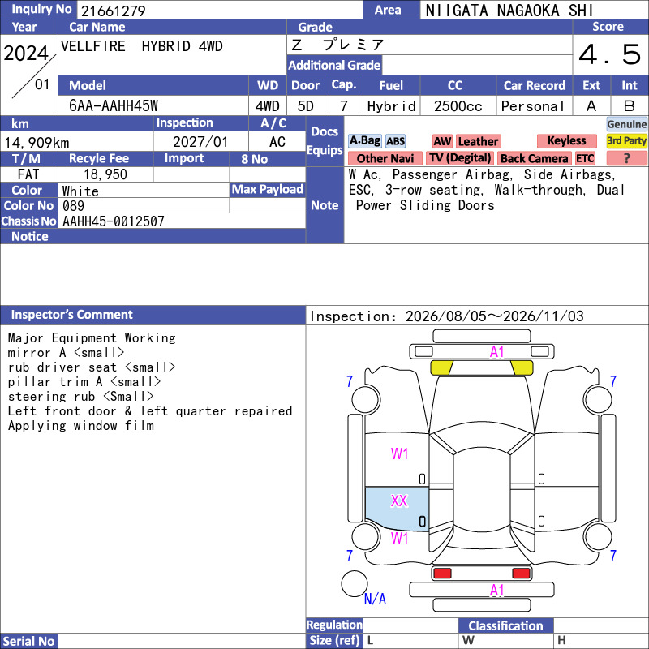Click the area NIIGATA NAGAOKA SHI

509,11
